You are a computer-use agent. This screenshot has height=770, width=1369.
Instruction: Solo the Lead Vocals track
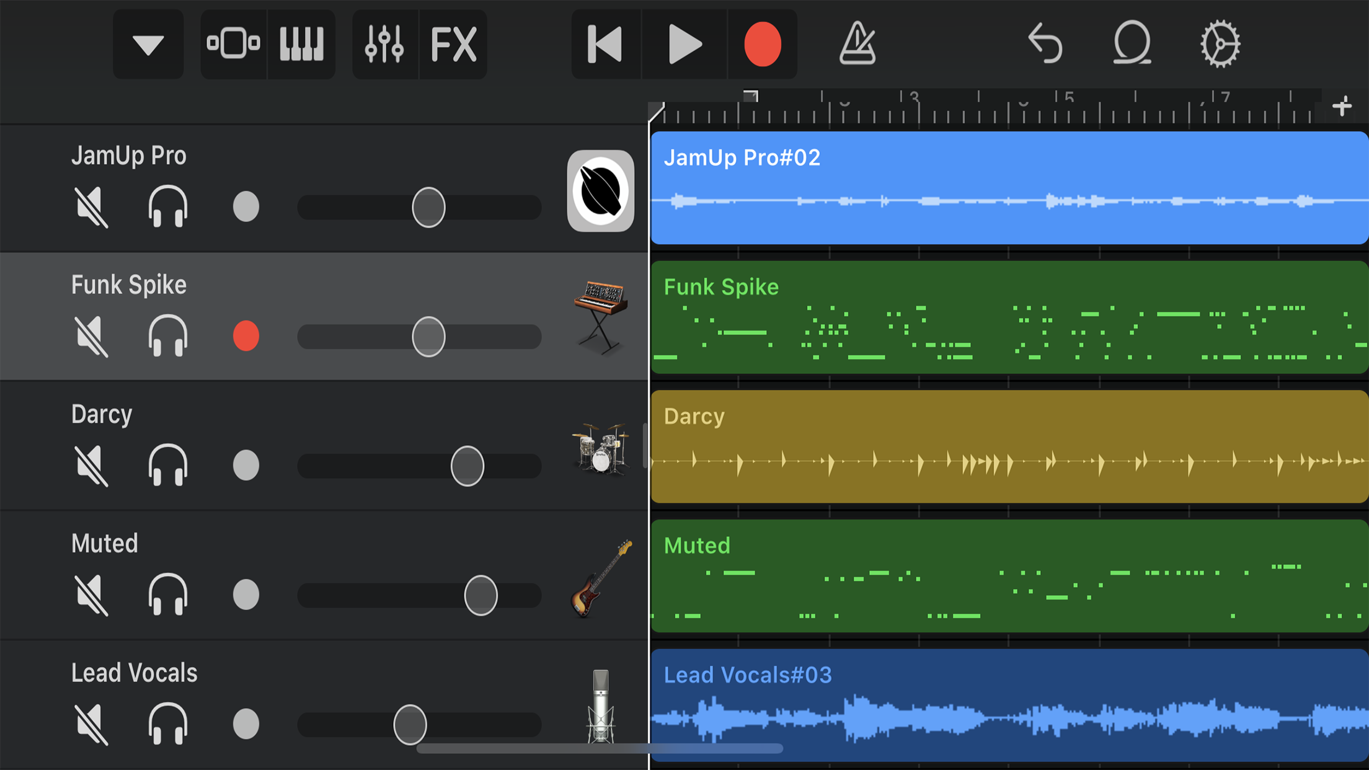point(167,724)
